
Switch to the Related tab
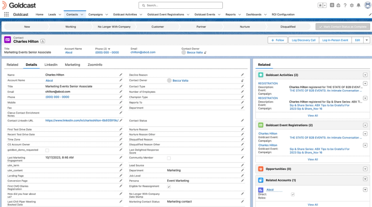point(13,65)
